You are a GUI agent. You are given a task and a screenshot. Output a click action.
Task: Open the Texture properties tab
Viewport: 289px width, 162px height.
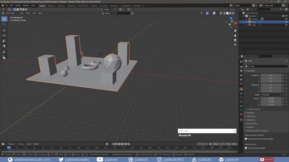point(241,120)
